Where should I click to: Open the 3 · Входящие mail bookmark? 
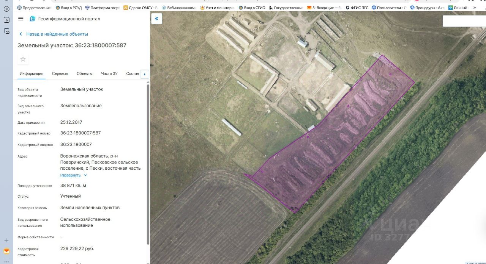(324, 8)
